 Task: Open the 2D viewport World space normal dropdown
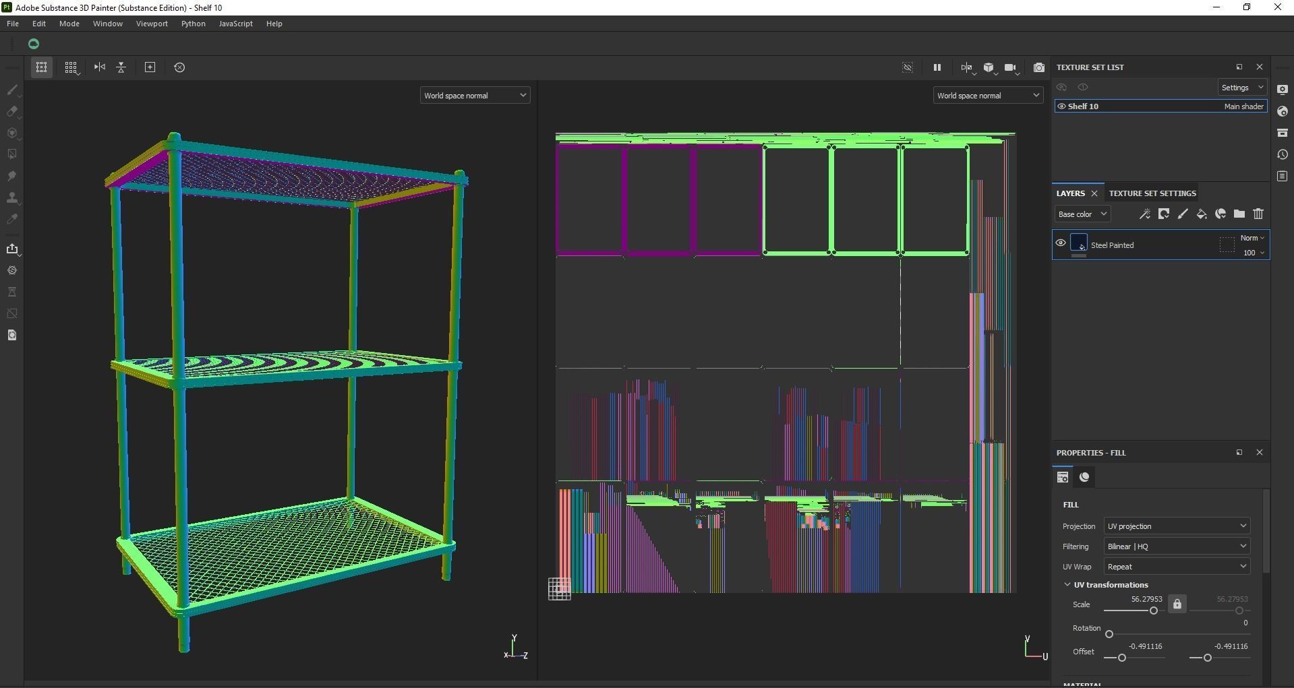pos(988,96)
